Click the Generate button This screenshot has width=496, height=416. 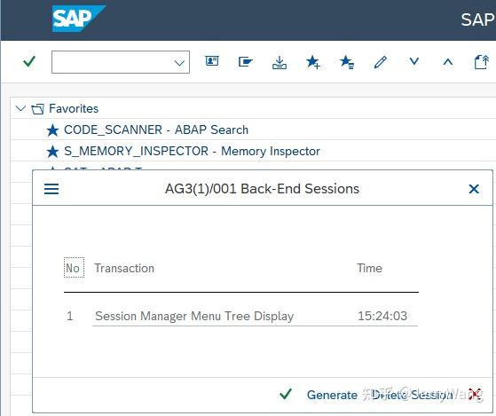coord(332,395)
